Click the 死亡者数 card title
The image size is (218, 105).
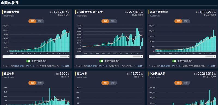[82, 74]
